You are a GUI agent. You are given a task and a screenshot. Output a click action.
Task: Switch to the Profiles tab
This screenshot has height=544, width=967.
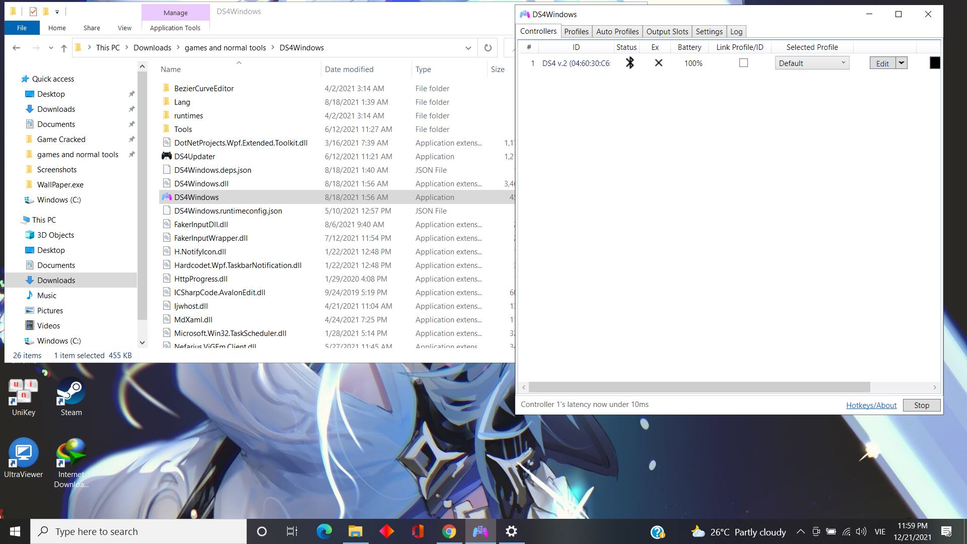pyautogui.click(x=576, y=31)
